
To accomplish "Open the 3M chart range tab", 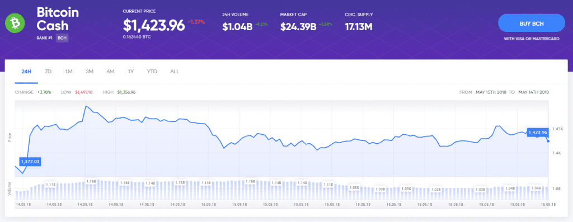I will (90, 72).
